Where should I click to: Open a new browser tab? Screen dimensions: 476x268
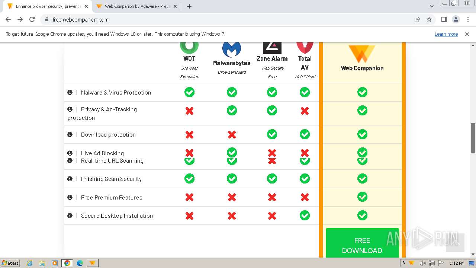point(189,6)
